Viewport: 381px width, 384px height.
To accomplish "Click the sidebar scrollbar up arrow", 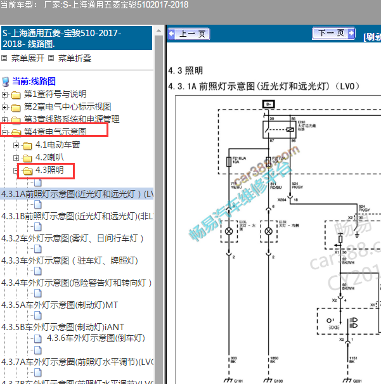I will pyautogui.click(x=158, y=30).
